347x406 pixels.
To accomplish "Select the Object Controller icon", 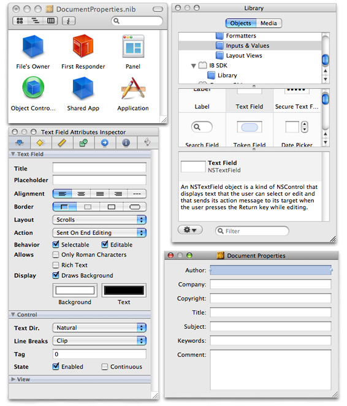I will pos(33,87).
